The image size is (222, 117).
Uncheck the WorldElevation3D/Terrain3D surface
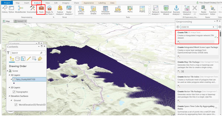[x=16, y=105]
